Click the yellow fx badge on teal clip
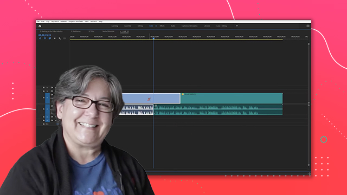347x195 pixels. 183,94
